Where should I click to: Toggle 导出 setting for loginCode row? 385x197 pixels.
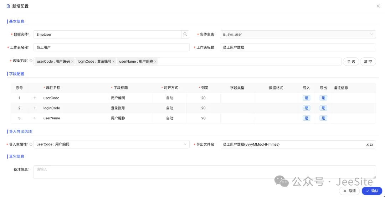coord(323,108)
